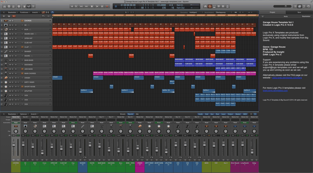Toggle the Catch playhead button
Image resolution: width=313 pixels, height=173 pixels.
tap(52, 12)
